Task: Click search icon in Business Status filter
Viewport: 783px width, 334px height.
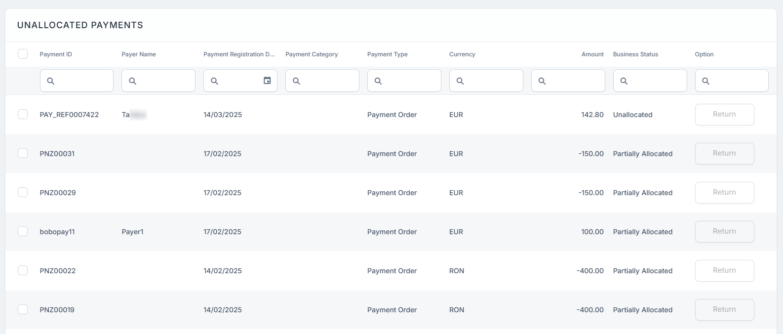Action: click(x=625, y=81)
